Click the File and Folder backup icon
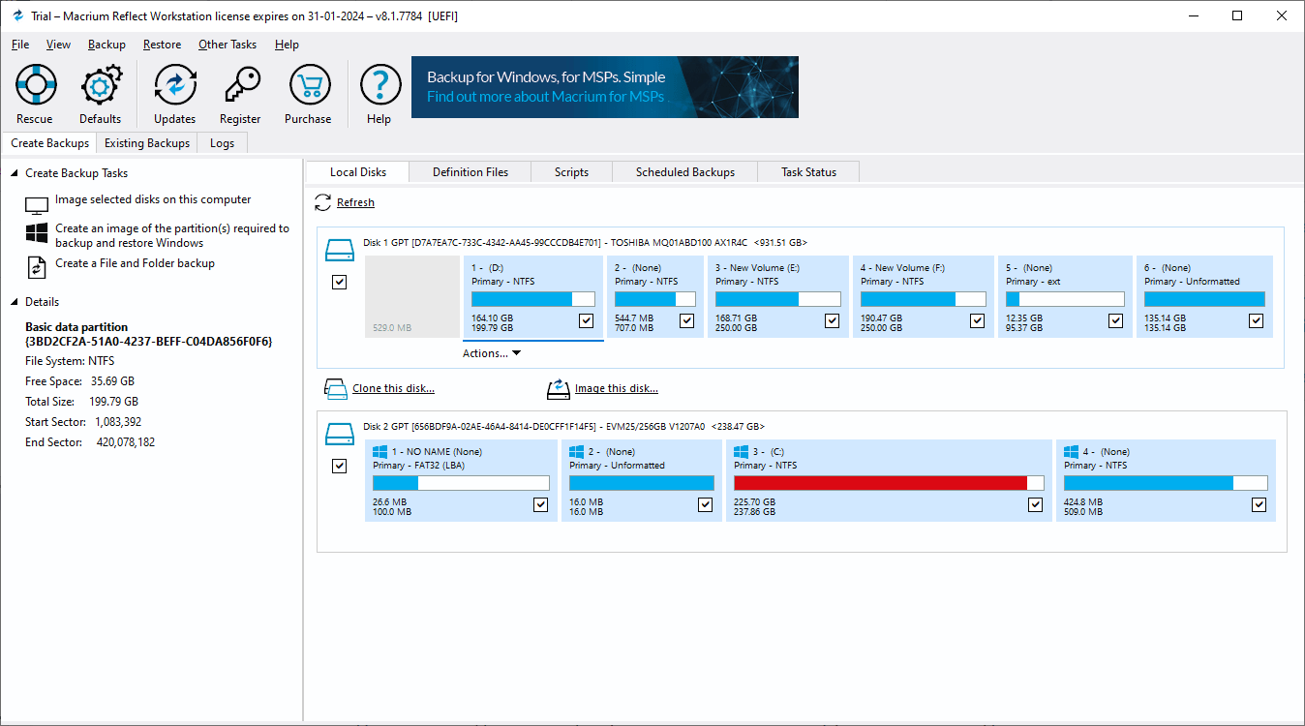The height and width of the screenshot is (726, 1305). pyautogui.click(x=37, y=266)
